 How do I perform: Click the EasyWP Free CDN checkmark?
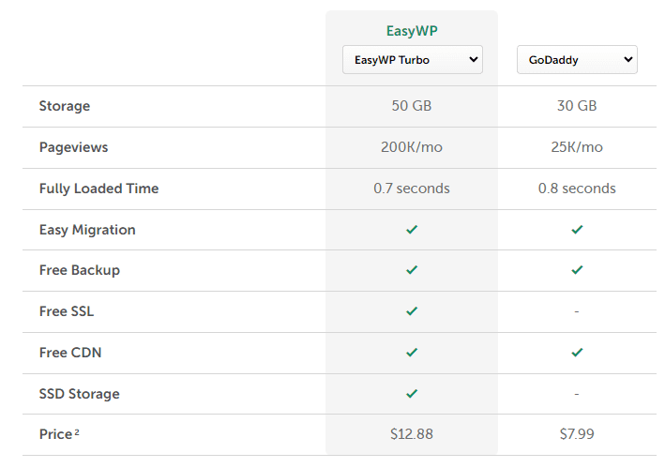tap(412, 353)
